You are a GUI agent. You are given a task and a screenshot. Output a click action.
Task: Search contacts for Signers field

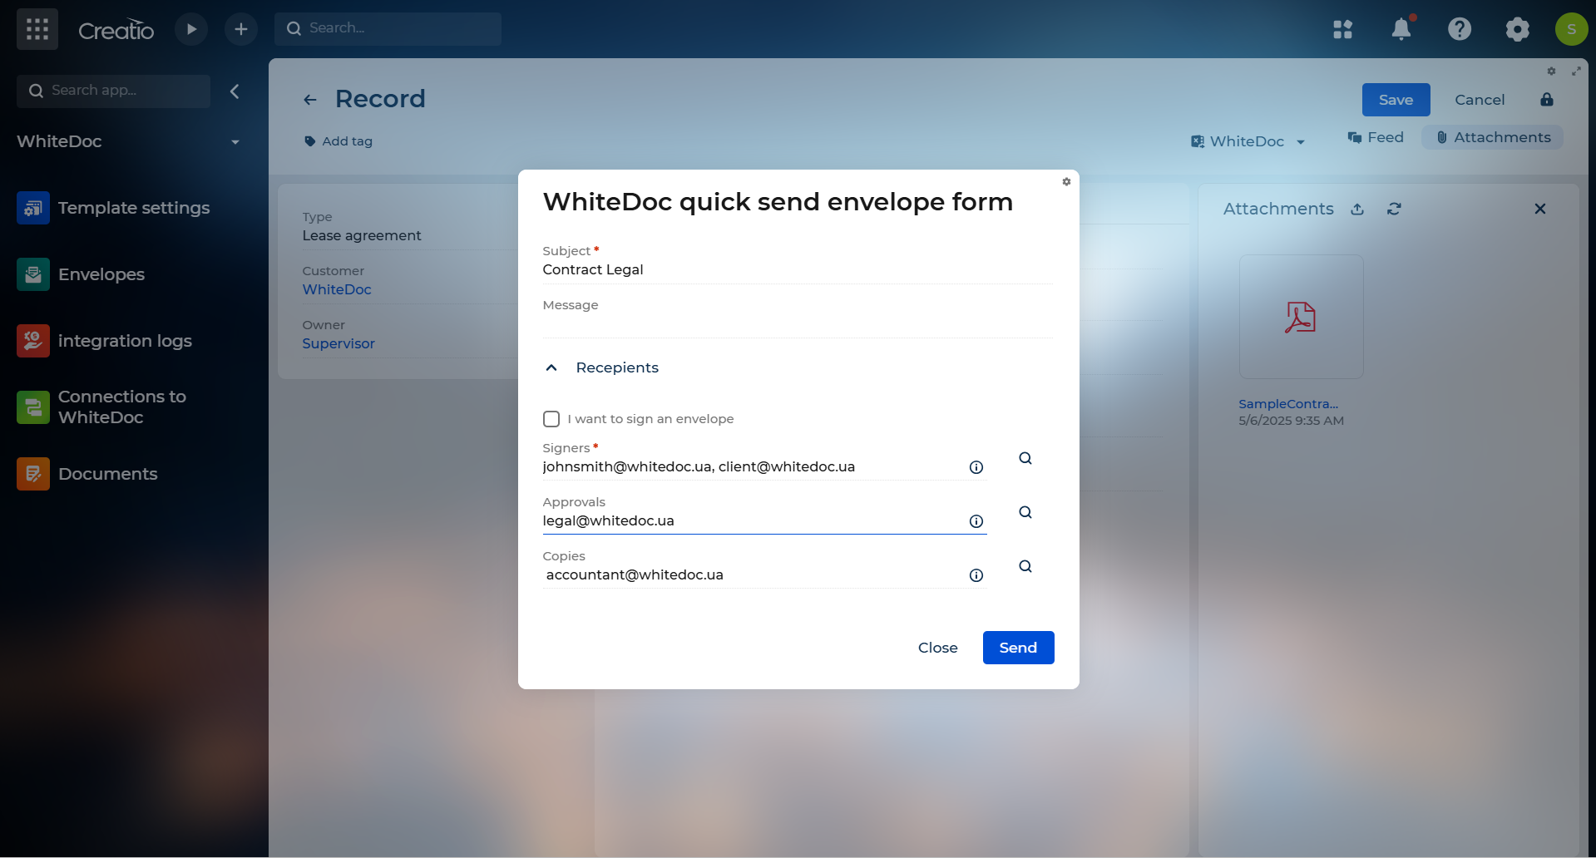1025,458
